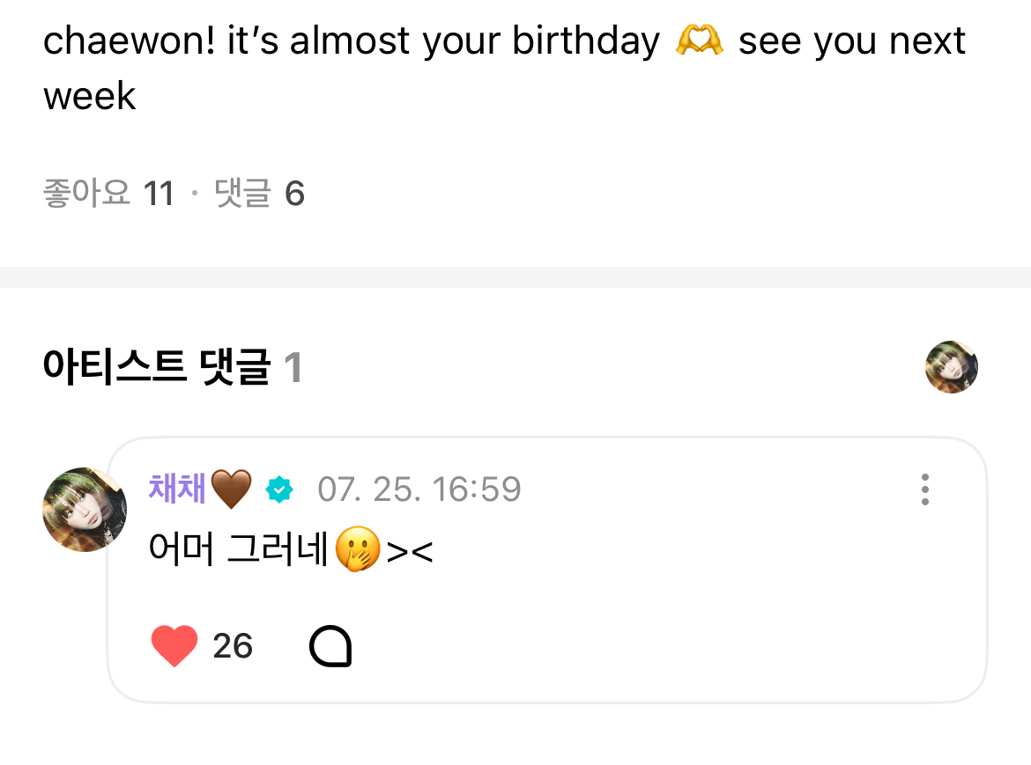1031x765 pixels.
Task: Tap the brown heart emoji next to 채채
Action: [x=232, y=489]
